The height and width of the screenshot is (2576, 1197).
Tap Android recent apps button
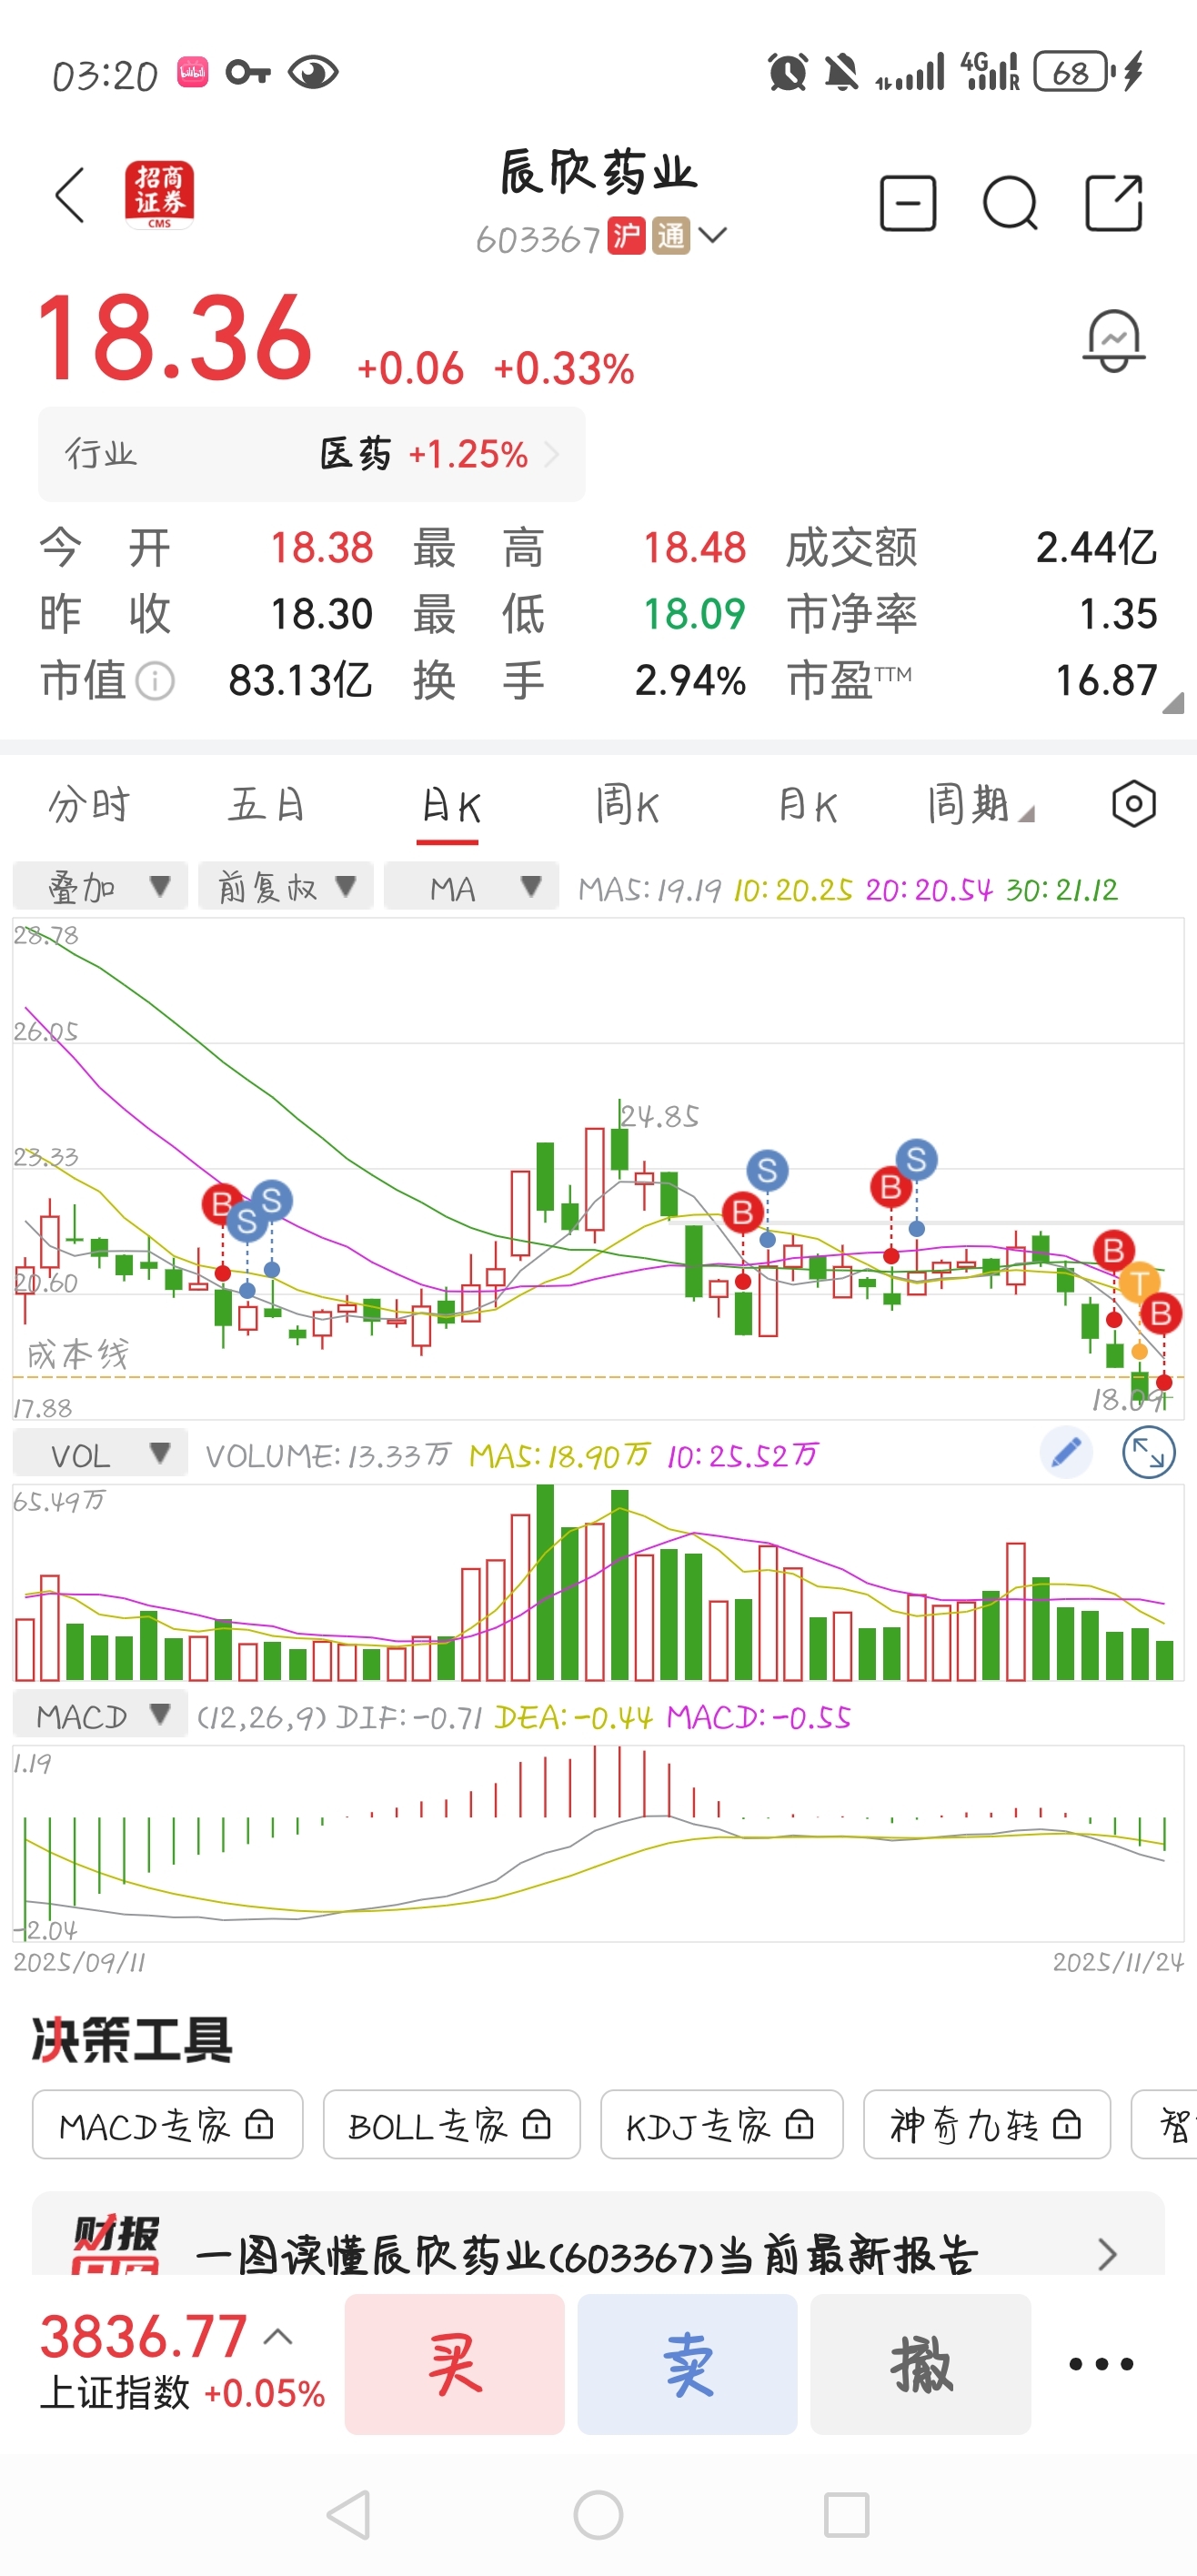coord(846,2514)
